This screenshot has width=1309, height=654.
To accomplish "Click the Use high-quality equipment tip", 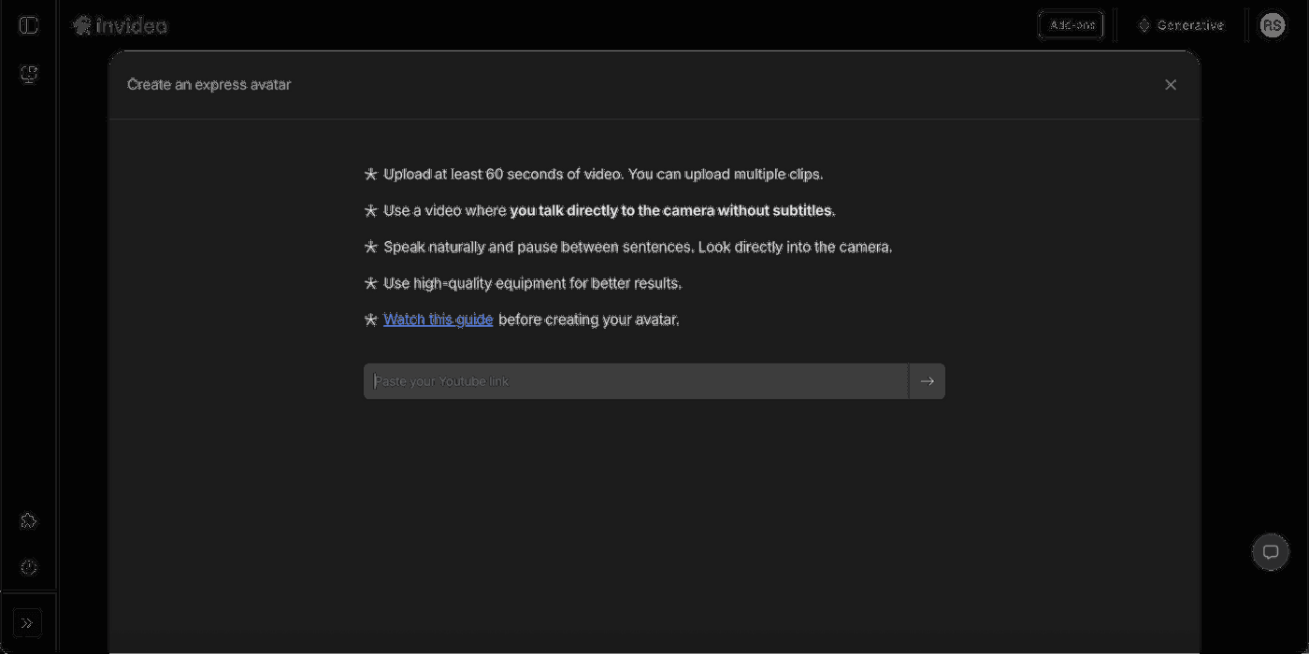I will 532,283.
